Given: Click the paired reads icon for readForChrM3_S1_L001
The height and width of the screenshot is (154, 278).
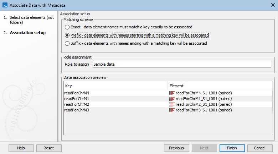Looking at the screenshot, I should pos(172,110).
